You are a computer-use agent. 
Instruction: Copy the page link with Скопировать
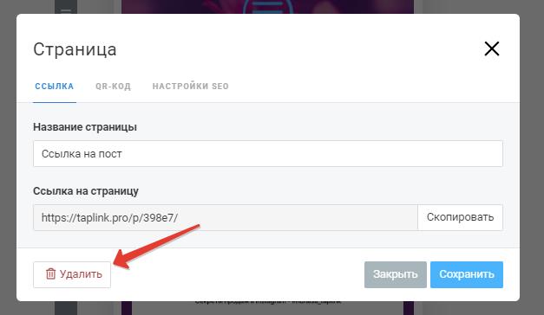(460, 218)
